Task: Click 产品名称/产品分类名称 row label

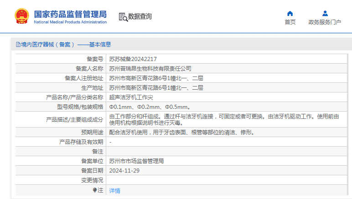Action: [x=74, y=97]
